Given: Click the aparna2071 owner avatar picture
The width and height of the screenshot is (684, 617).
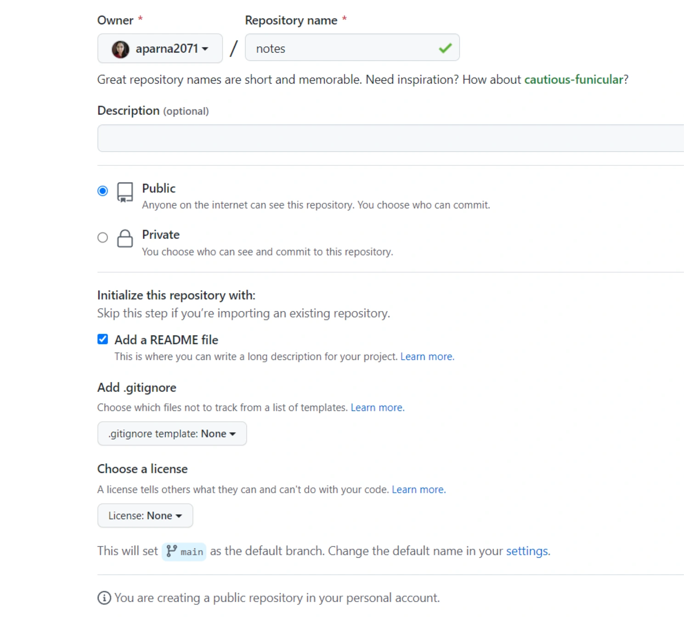Looking at the screenshot, I should coord(120,49).
